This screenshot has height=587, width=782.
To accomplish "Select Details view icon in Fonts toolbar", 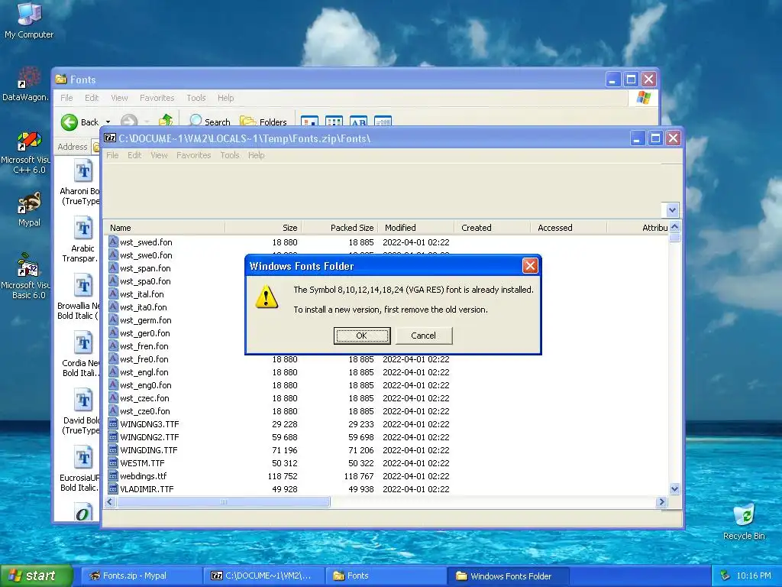I will [x=383, y=122].
